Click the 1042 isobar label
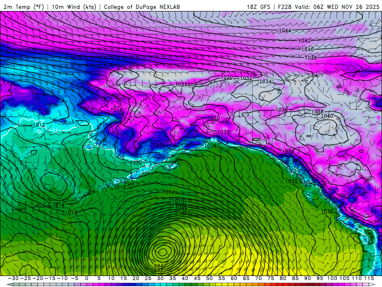The image size is (382, 287). 304,41
